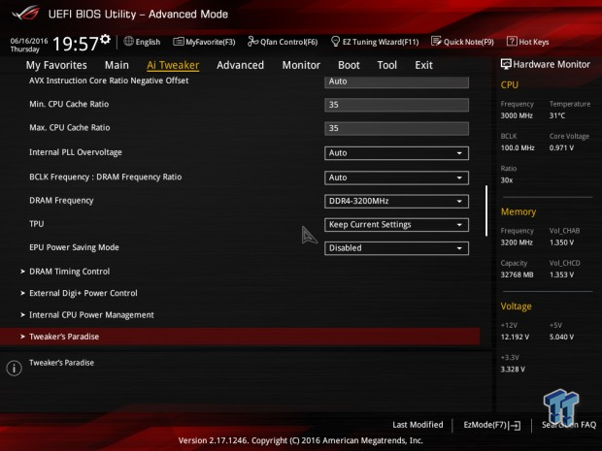Screen dimensions: 602x451
Task: Click the settings gear next to clock
Action: (x=105, y=39)
